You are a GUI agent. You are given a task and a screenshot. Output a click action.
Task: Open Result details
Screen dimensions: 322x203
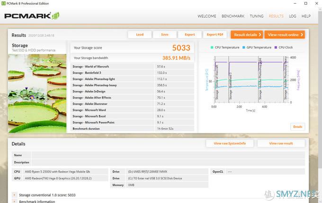click(247, 35)
